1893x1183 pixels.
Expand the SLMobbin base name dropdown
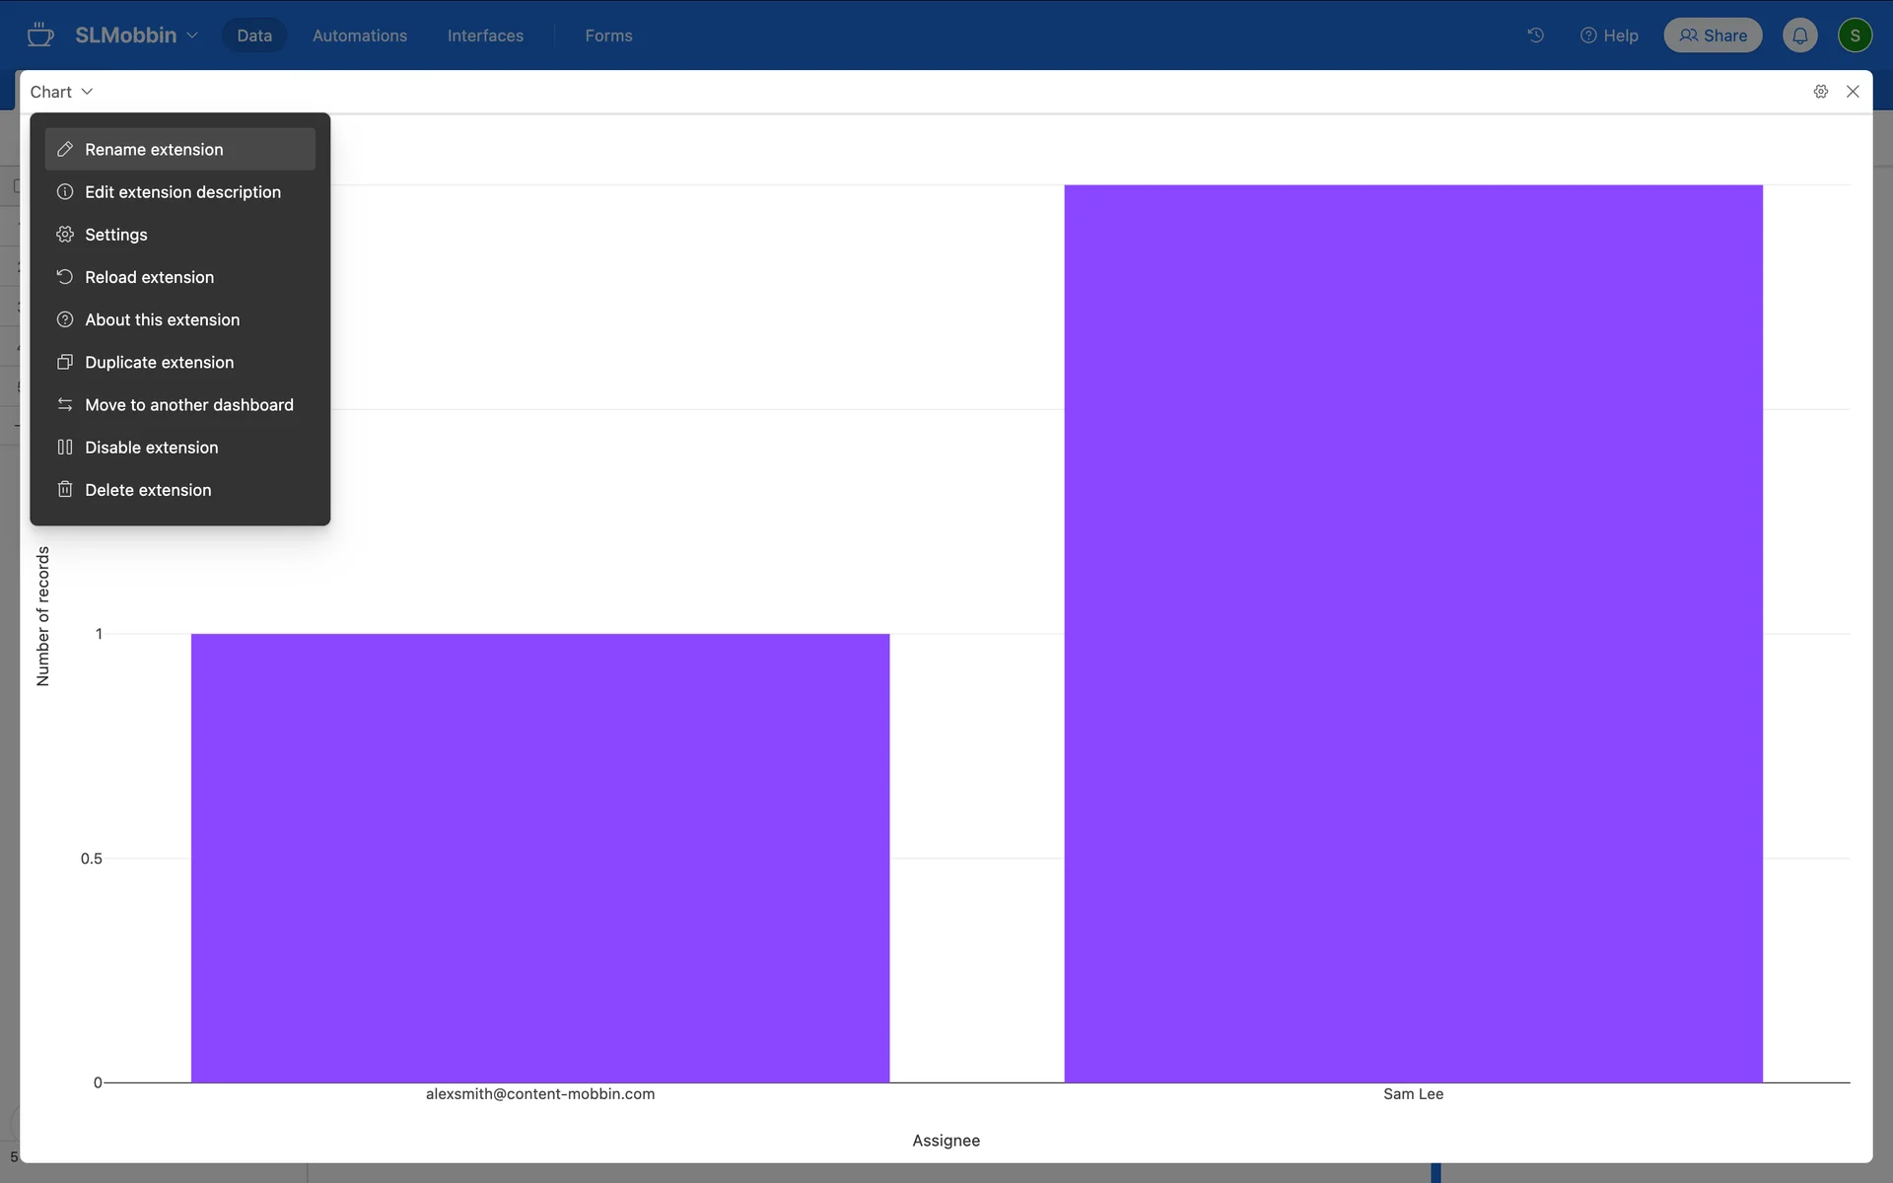coord(192,35)
